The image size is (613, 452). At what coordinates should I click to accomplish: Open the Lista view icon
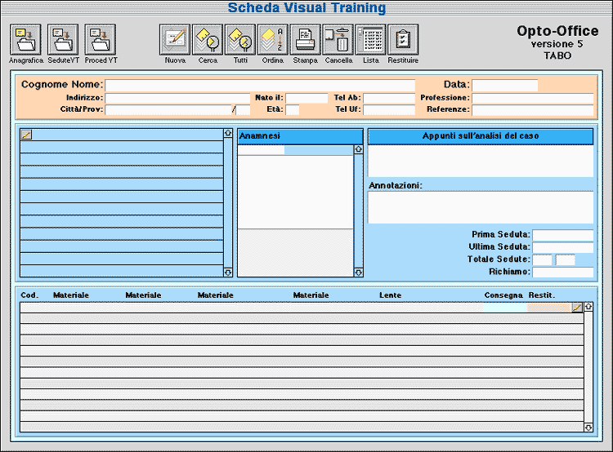(371, 39)
